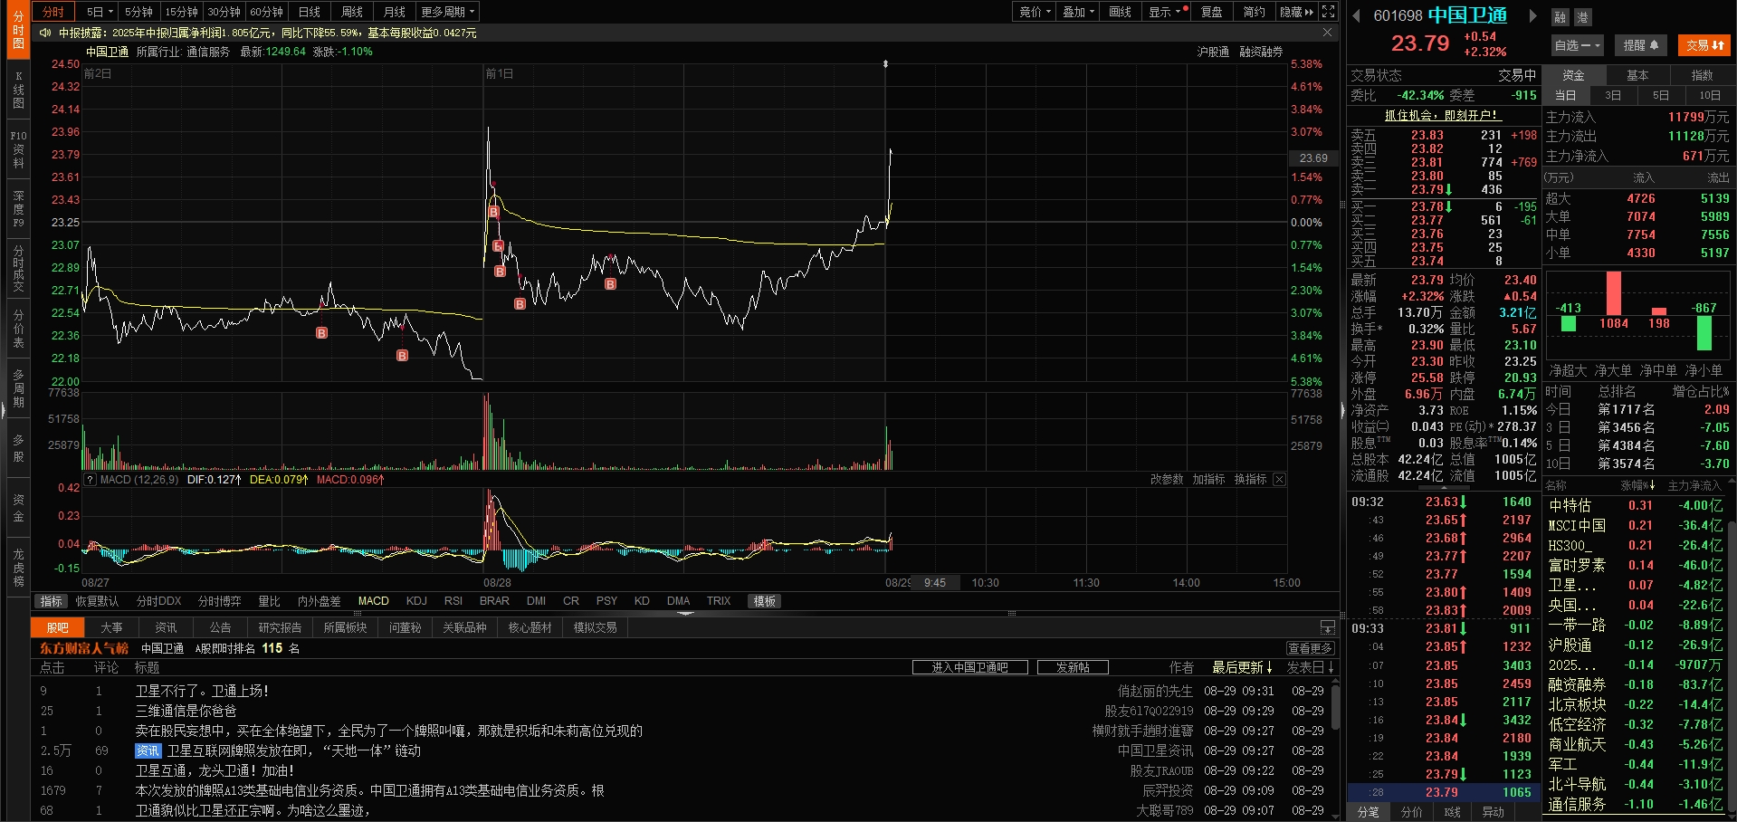
Task: Switch indicator to RSI
Action: tap(453, 601)
